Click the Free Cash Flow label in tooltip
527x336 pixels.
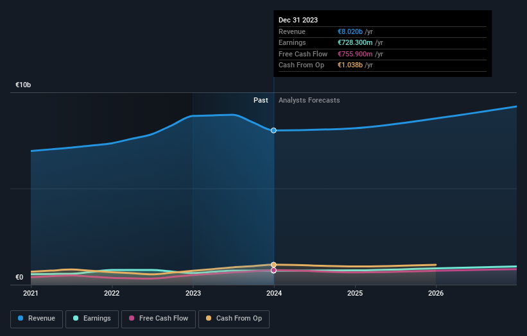[303, 54]
